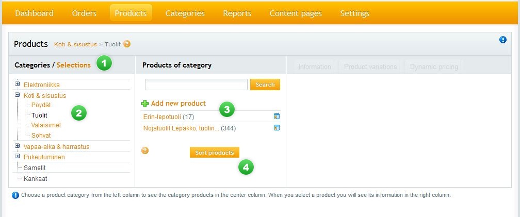
Task: Open the edit icon beside Nojatuolit Lepakko
Action: tap(277, 128)
